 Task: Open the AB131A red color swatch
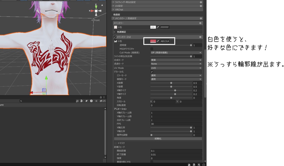point(153,41)
